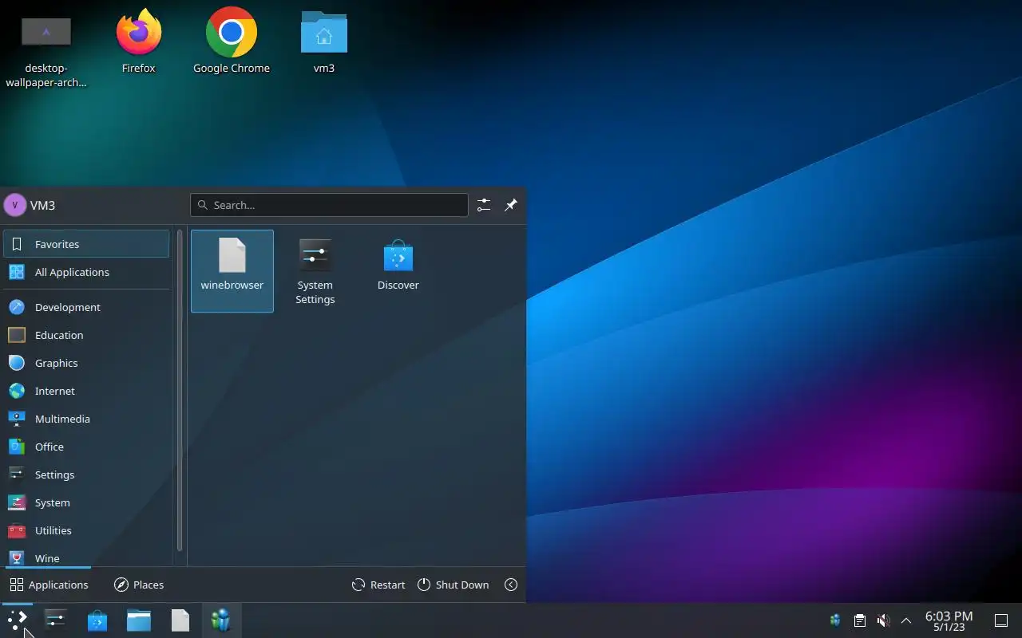Open the Multimedia category
Image resolution: width=1022 pixels, height=638 pixels.
tap(86, 419)
